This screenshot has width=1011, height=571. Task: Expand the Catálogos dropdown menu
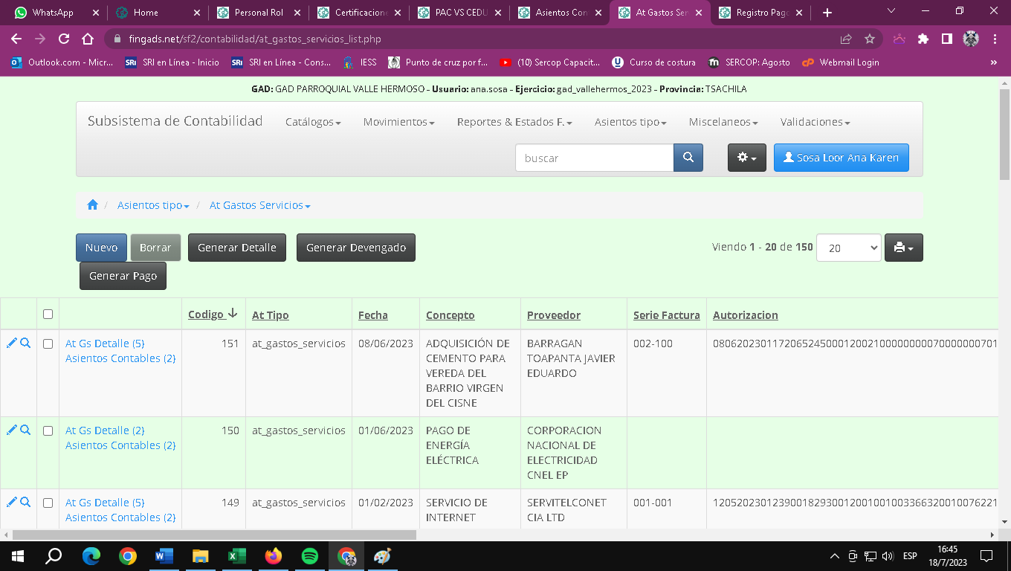tap(312, 122)
